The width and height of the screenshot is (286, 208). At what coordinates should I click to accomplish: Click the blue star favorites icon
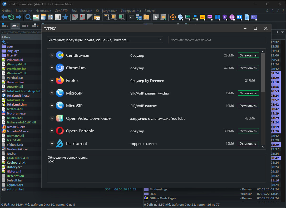point(65,17)
